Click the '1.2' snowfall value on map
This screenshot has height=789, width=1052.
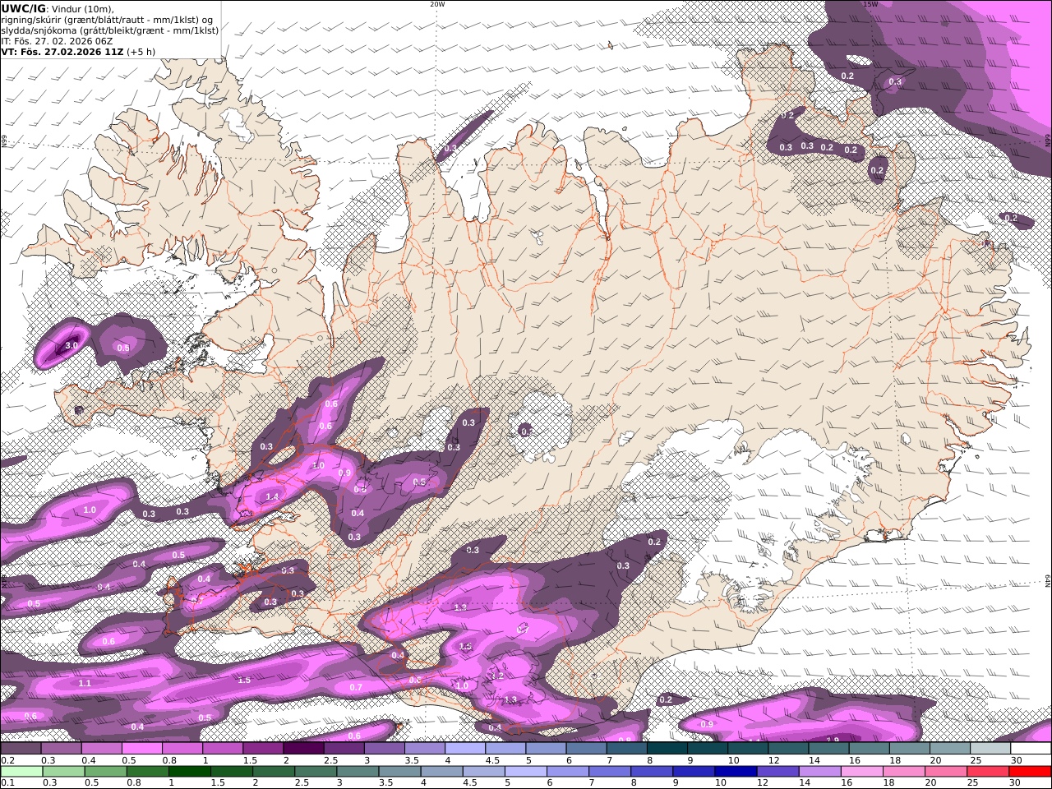pos(496,676)
